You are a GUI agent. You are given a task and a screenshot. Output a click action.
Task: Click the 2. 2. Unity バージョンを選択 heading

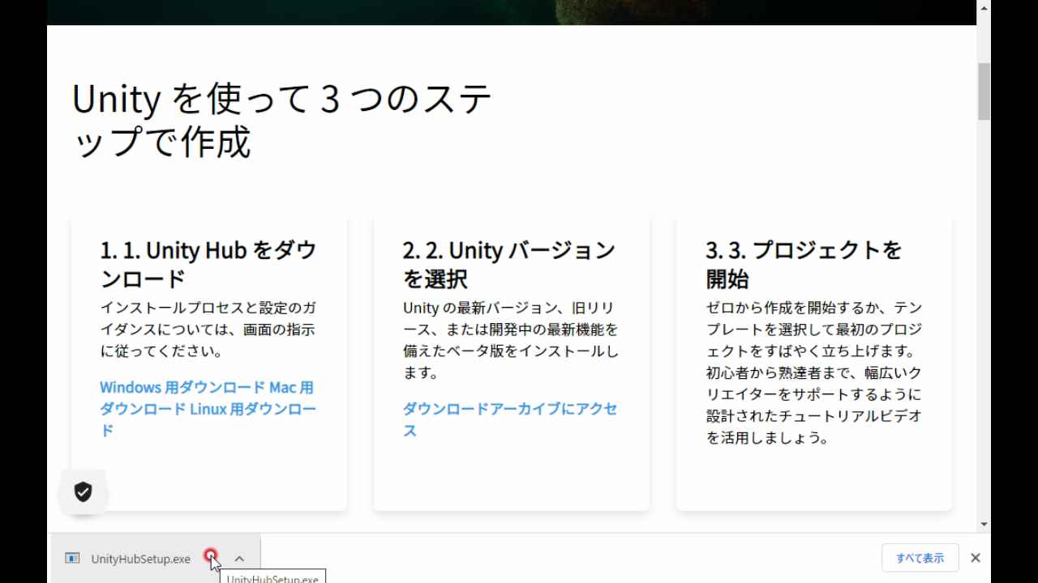tap(509, 265)
